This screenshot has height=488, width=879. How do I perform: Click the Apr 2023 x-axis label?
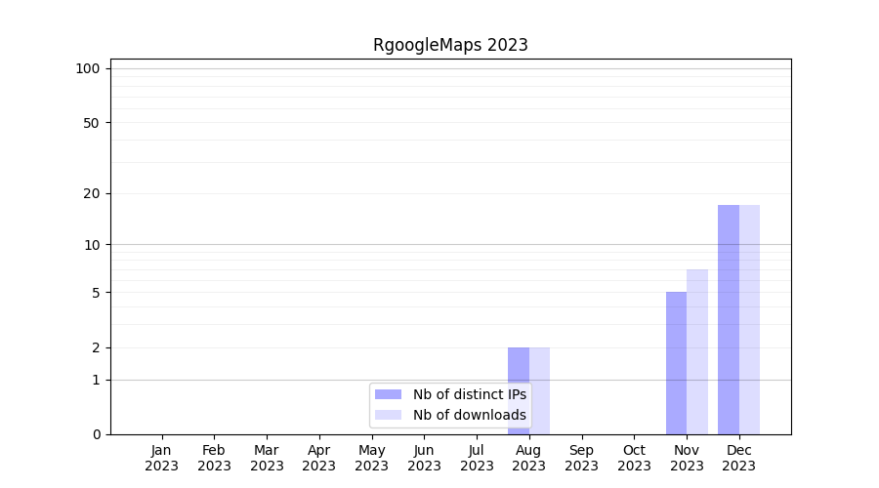point(318,458)
